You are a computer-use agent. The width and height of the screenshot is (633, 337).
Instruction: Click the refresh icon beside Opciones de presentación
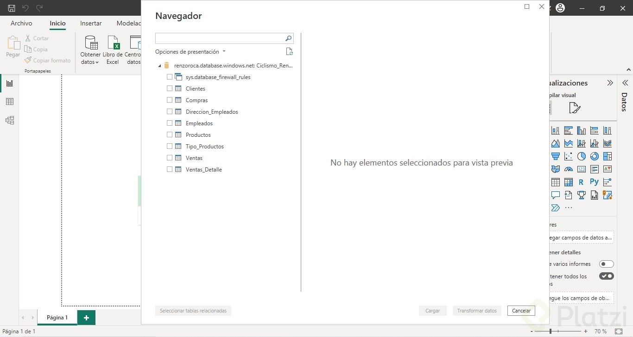pyautogui.click(x=289, y=51)
